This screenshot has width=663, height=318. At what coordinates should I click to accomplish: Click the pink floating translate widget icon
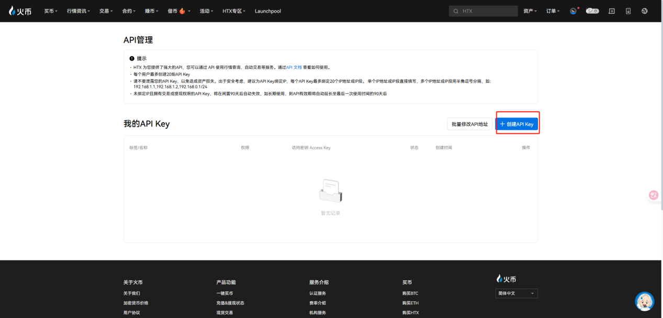pyautogui.click(x=654, y=195)
